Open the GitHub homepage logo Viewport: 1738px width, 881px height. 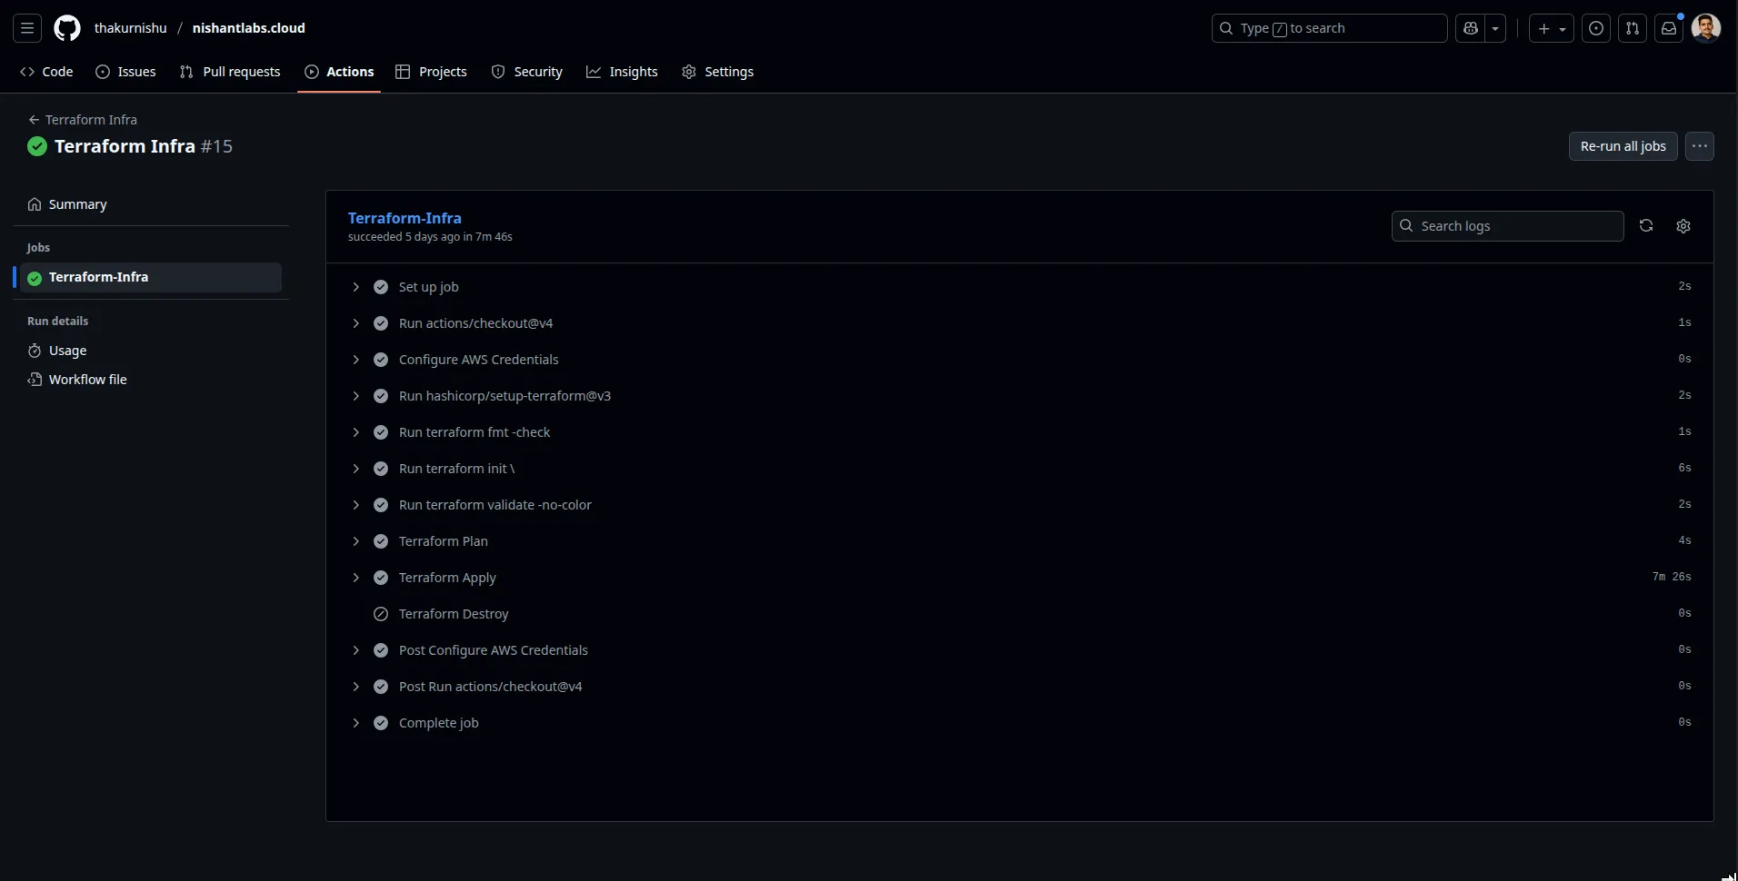pyautogui.click(x=67, y=28)
